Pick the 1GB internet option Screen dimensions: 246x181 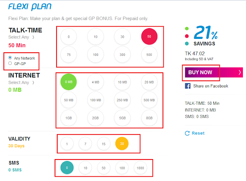point(68,118)
